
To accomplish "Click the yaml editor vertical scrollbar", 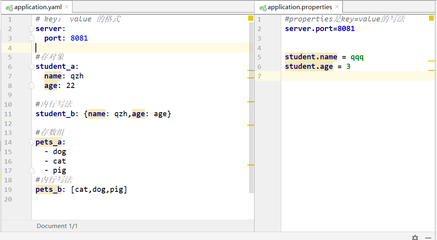I will click(251, 108).
